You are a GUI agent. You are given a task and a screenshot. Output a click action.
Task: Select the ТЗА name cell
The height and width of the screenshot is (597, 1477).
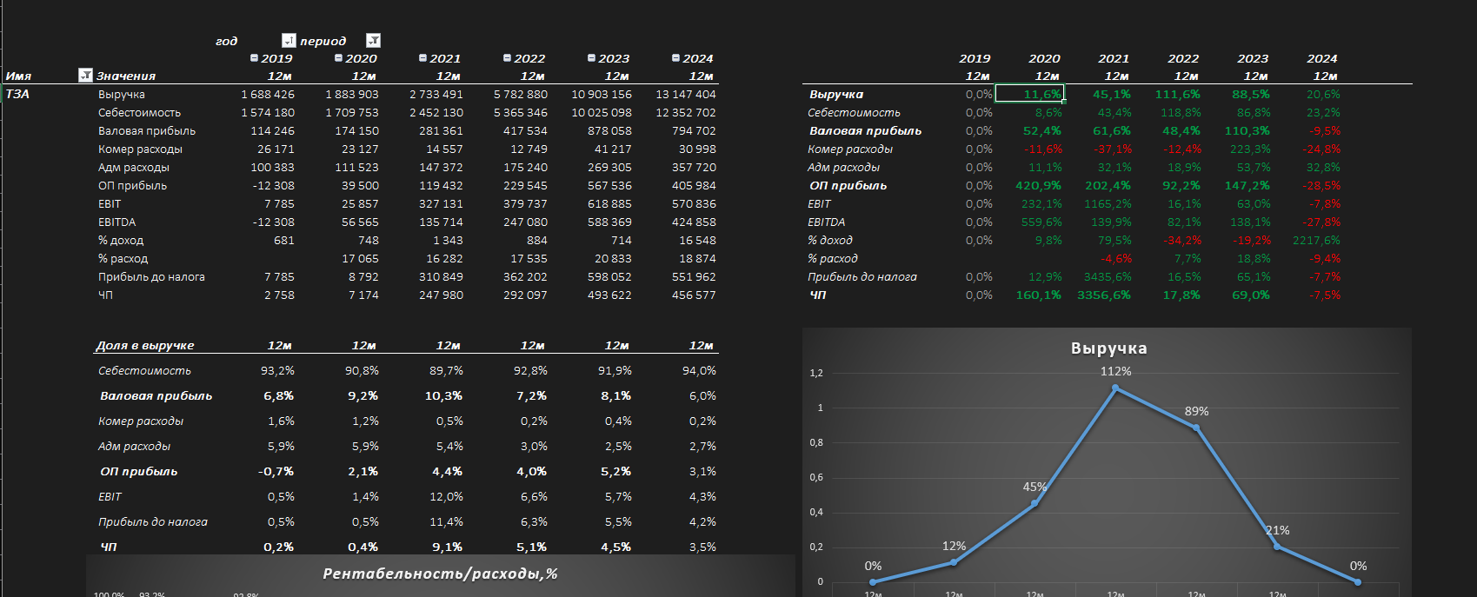click(x=17, y=94)
